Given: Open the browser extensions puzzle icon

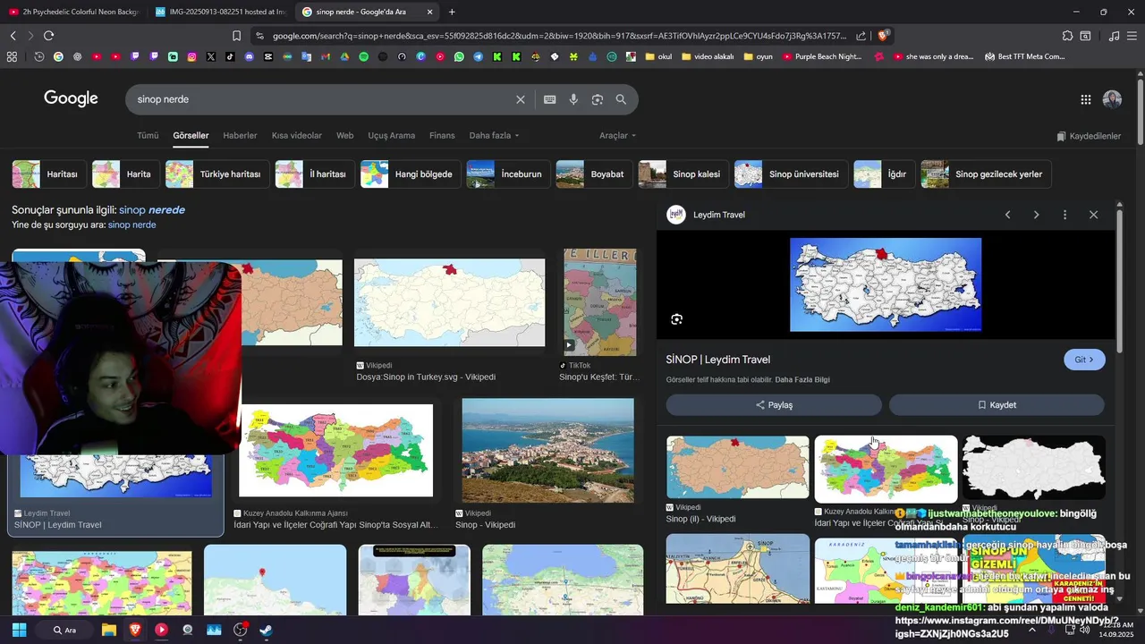Looking at the screenshot, I should point(1067,36).
